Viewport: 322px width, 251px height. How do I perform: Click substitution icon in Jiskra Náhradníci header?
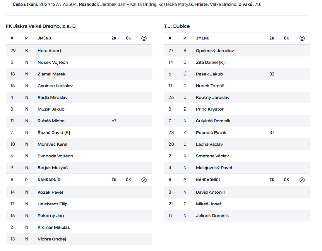coord(144,180)
